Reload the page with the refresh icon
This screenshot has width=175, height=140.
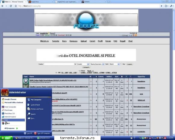(11, 6)
